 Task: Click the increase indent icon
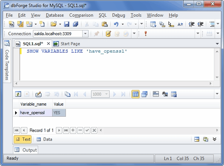click(x=200, y=24)
